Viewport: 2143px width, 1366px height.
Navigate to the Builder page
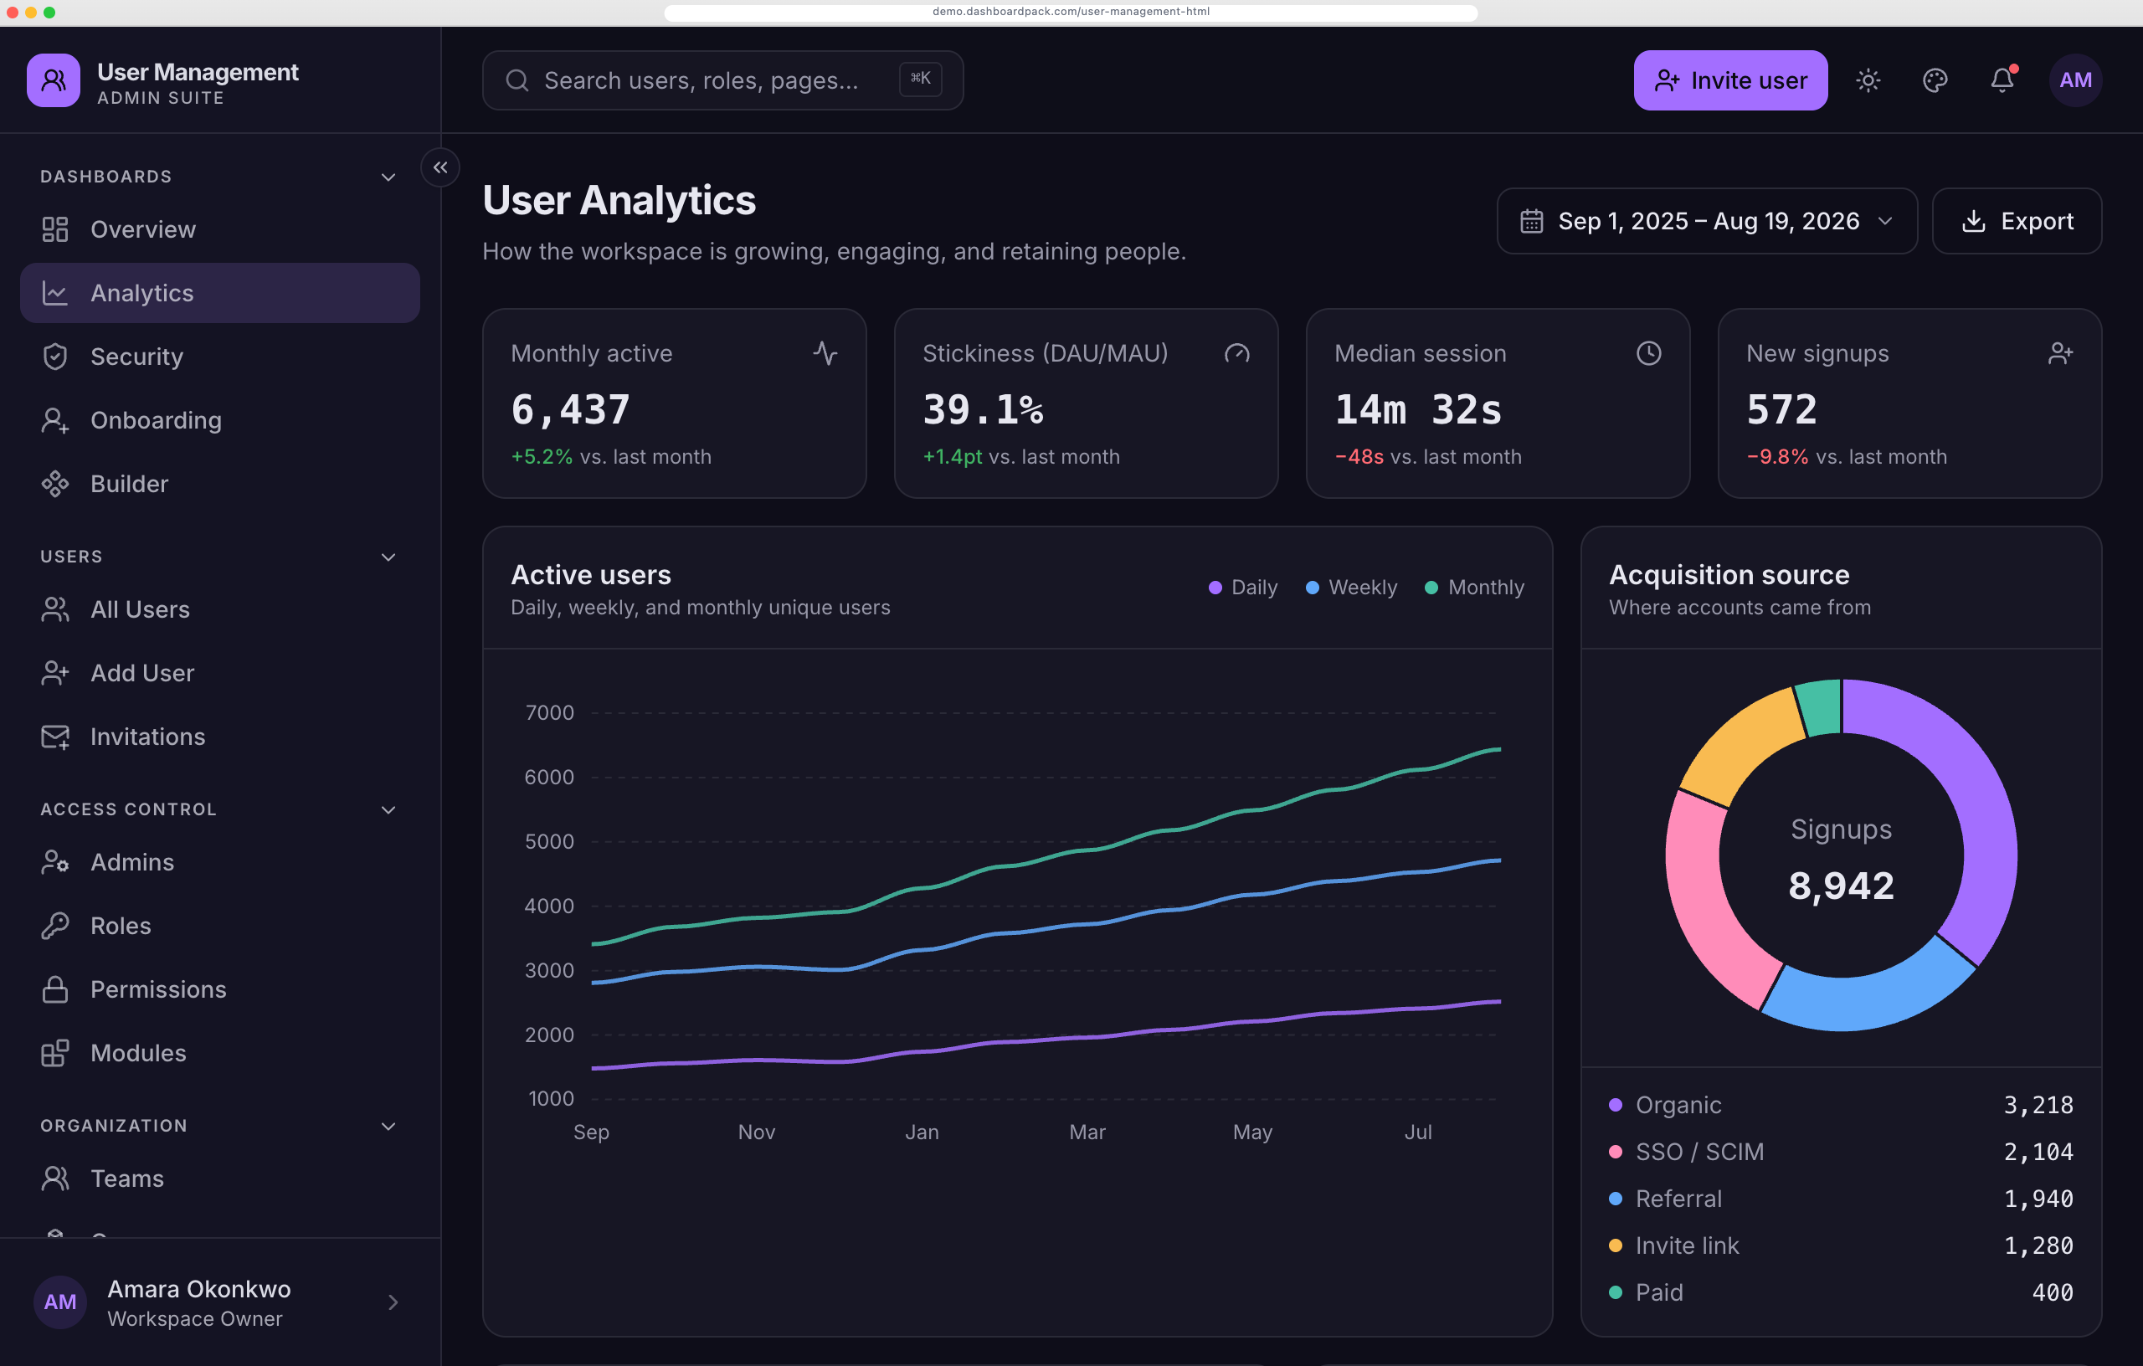pos(220,484)
